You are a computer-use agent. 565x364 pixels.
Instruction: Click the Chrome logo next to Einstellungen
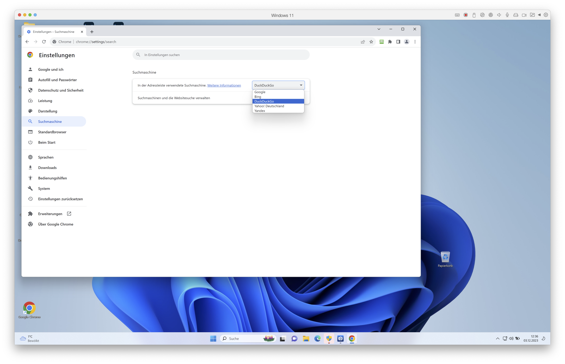point(30,55)
